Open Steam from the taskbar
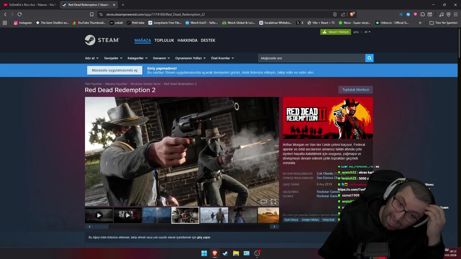Image resolution: width=461 pixels, height=259 pixels. (225, 253)
